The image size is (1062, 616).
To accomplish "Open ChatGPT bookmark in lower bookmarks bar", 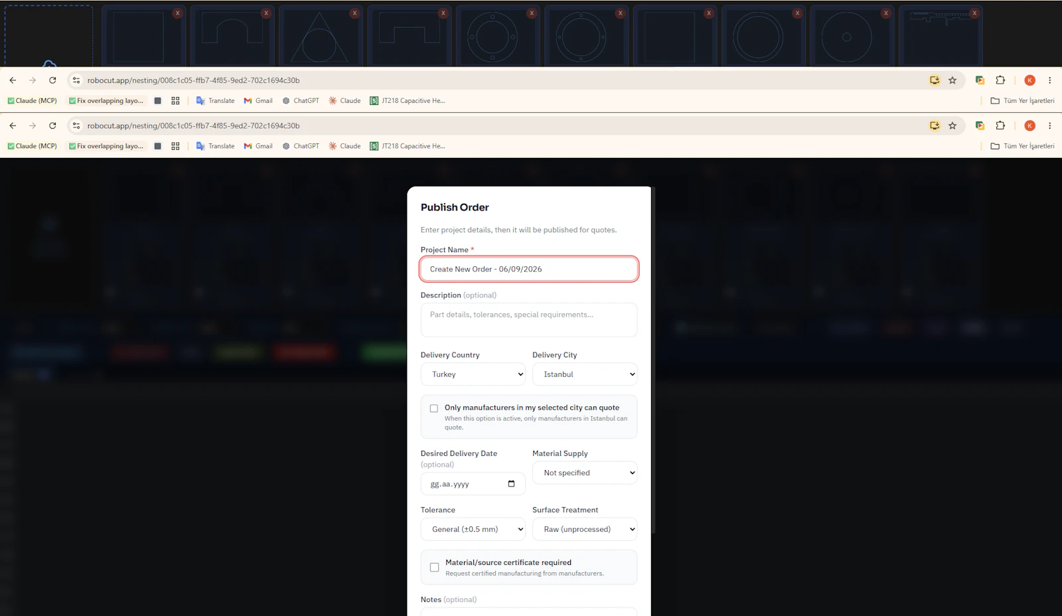I will pyautogui.click(x=301, y=146).
